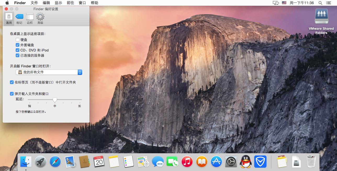
Task: Open the Finder menu in menu bar
Action: [x=20, y=3]
